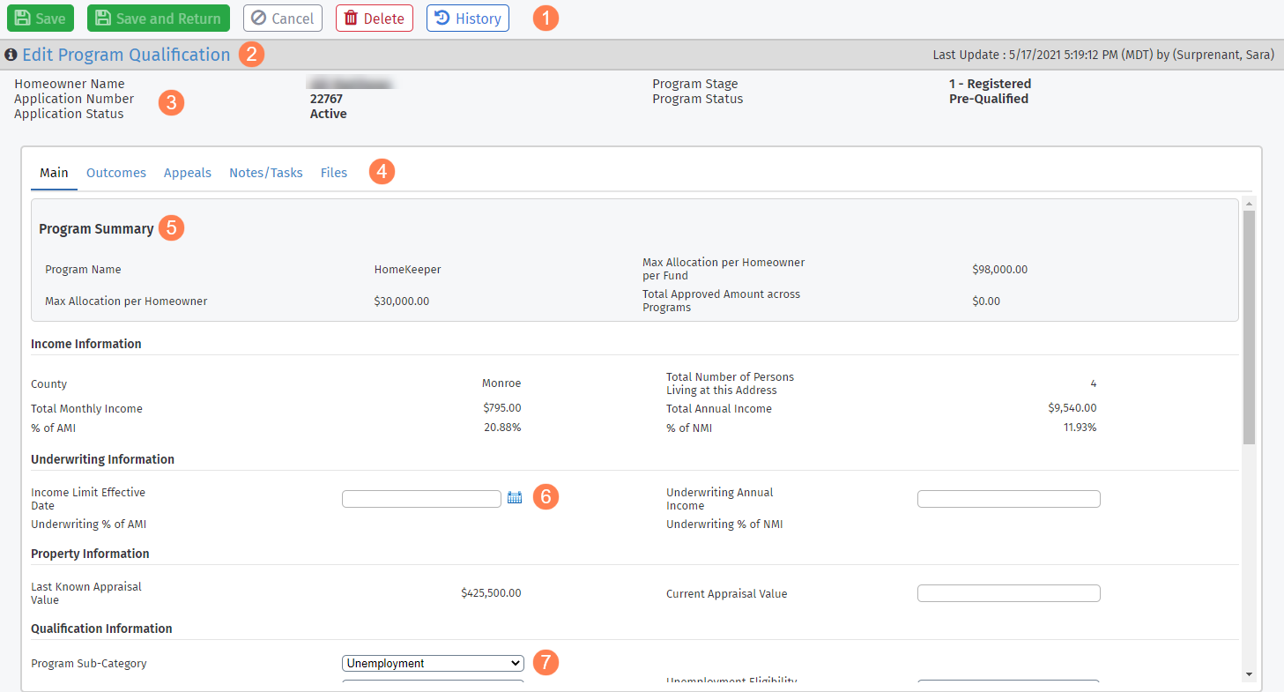Click the Underwriting Annual Income field
This screenshot has width=1284, height=692.
point(1008,499)
